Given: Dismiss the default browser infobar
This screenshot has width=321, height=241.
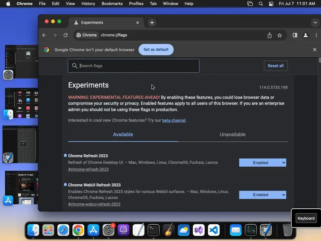Looking at the screenshot, I should pos(315,50).
